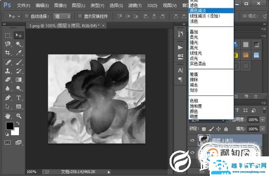269x176 pixels.
Task: Select the Crop tool
Action: [8, 53]
